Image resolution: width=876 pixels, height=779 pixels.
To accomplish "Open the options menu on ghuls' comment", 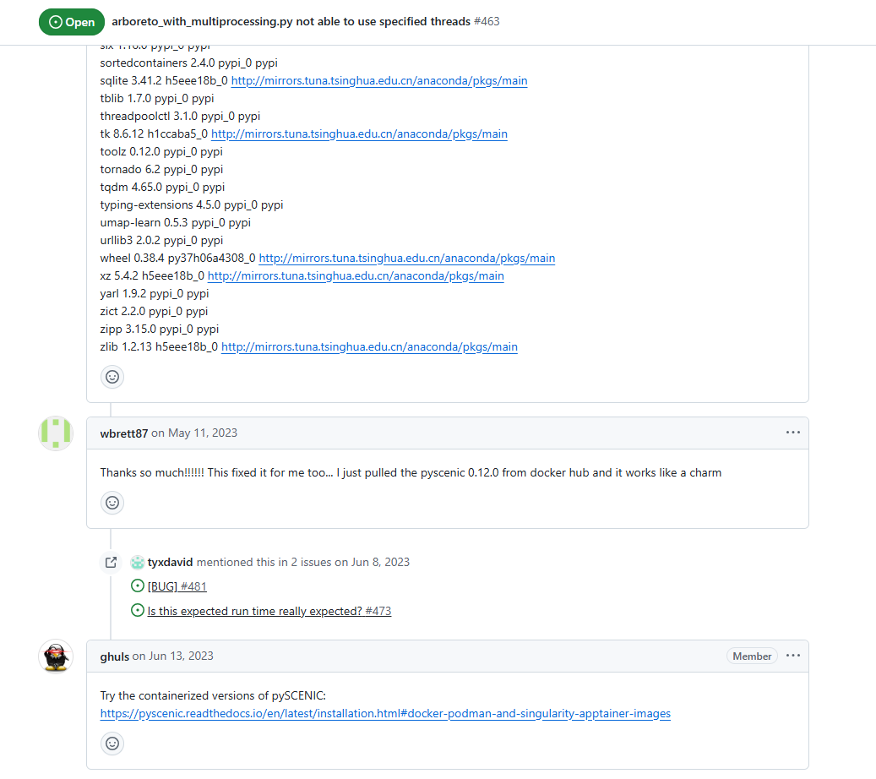I will pyautogui.click(x=792, y=656).
